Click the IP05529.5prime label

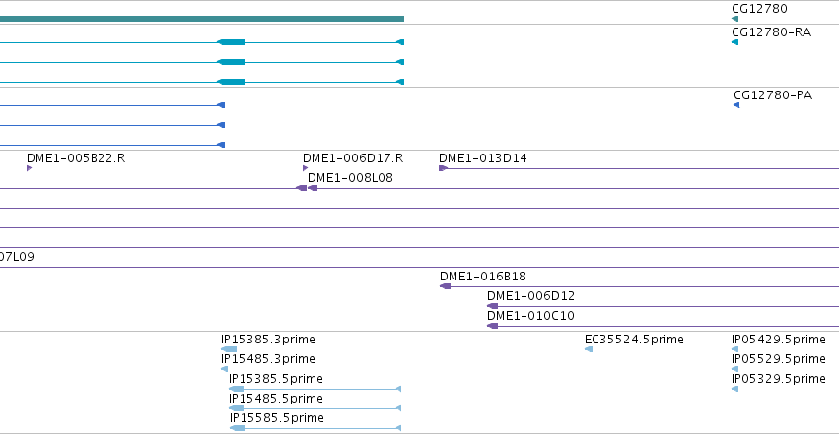pyautogui.click(x=779, y=359)
